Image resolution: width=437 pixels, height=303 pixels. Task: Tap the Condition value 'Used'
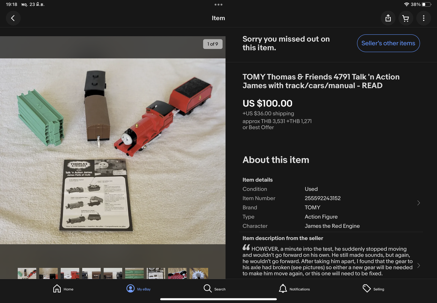(311, 189)
